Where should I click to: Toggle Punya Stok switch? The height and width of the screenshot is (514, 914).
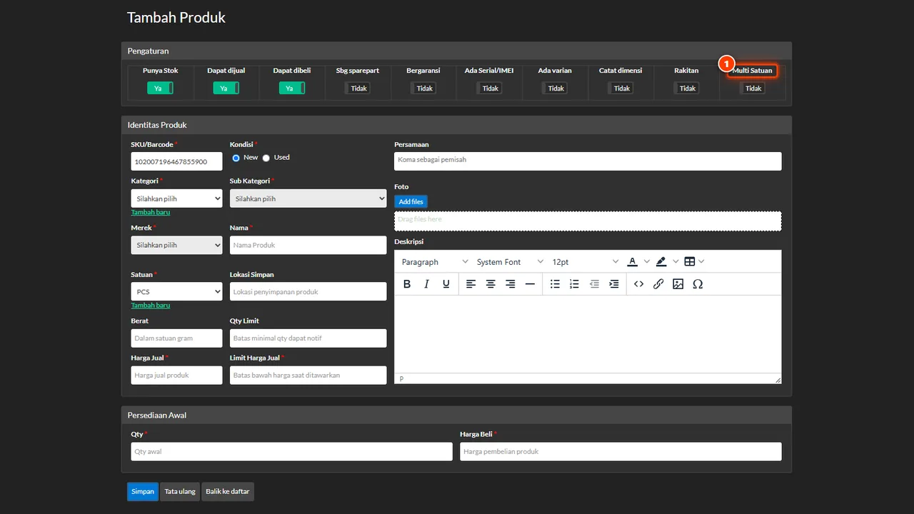pyautogui.click(x=160, y=89)
